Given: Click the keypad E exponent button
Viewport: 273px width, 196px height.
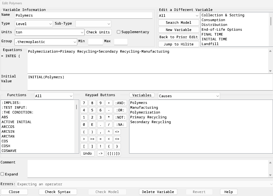Looking at the screenshot, I should tap(92, 125).
